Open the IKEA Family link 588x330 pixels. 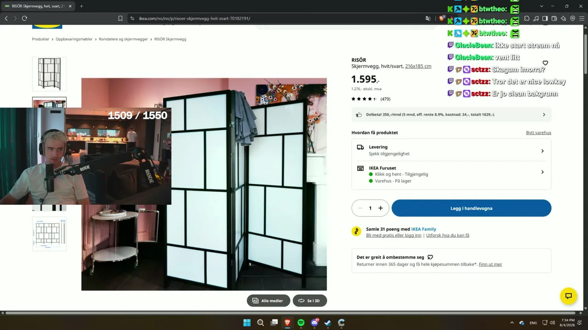424,229
